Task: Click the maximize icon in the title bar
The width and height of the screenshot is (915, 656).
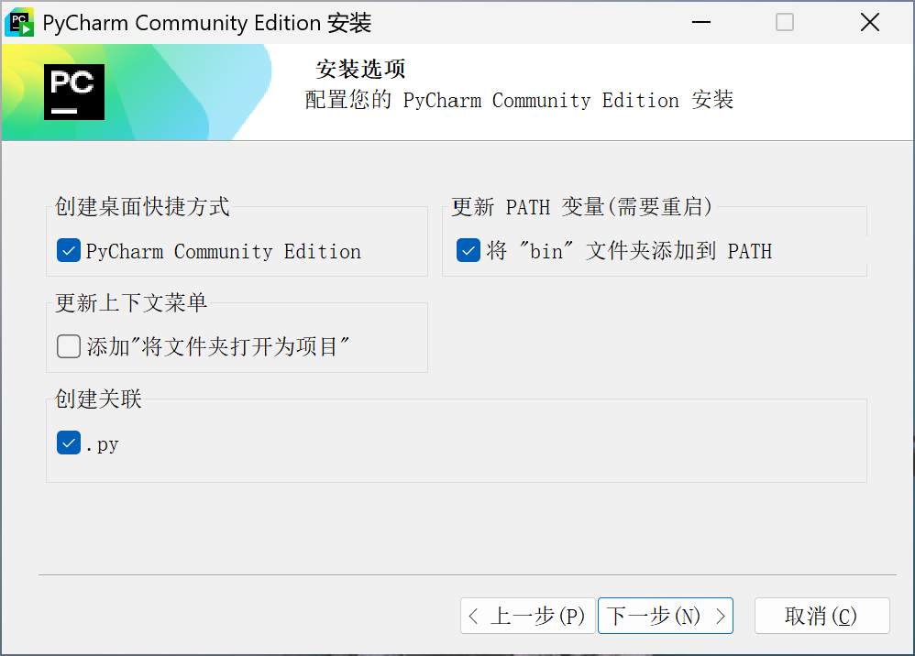Action: coord(785,22)
